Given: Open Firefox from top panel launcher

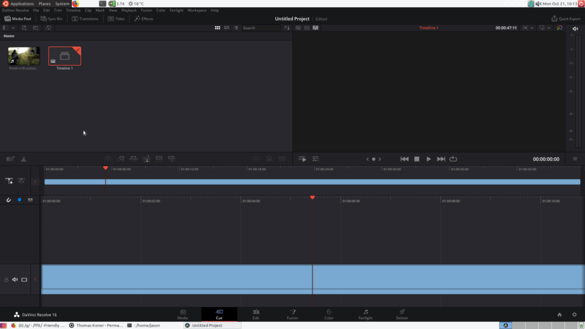Looking at the screenshot, I should click(76, 4).
